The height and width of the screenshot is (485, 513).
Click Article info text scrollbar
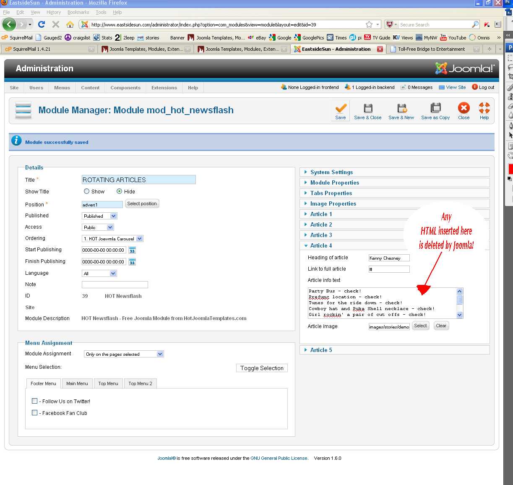459,303
